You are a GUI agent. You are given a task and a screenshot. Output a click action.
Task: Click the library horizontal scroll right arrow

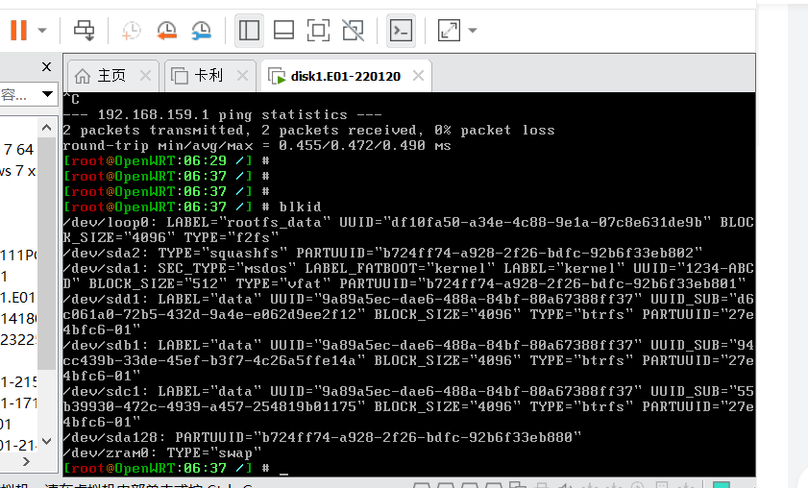click(x=26, y=462)
